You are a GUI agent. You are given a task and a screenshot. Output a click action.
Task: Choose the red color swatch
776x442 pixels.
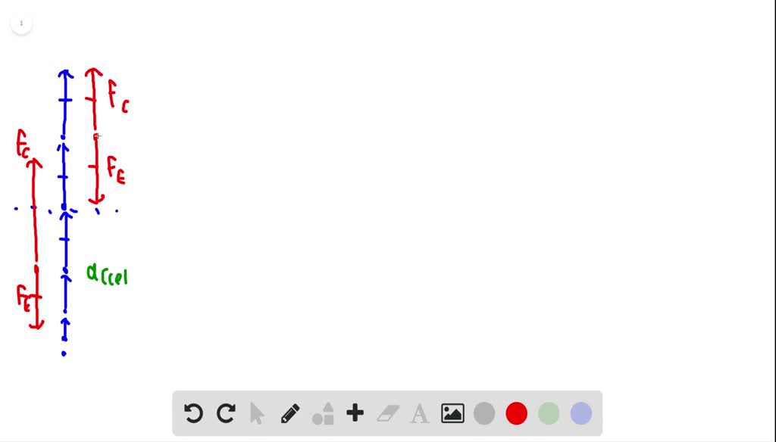tap(516, 413)
